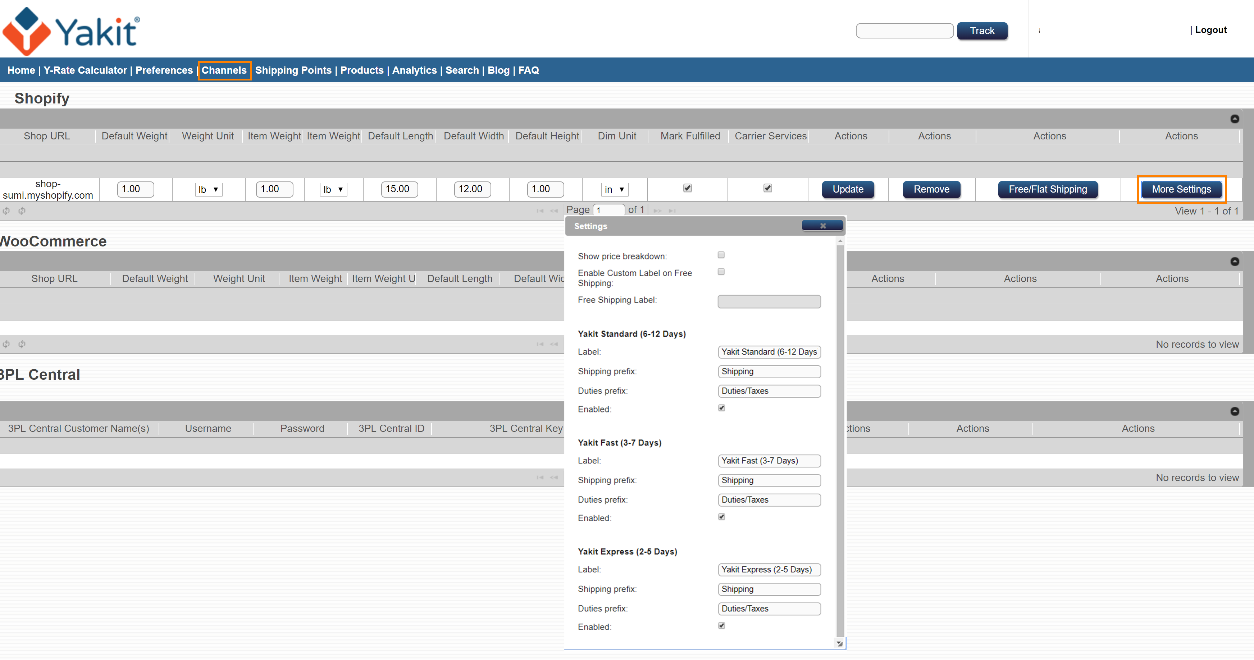Focus the Default Length 15.00 field
Viewport: 1254px width, 660px height.
(x=399, y=189)
